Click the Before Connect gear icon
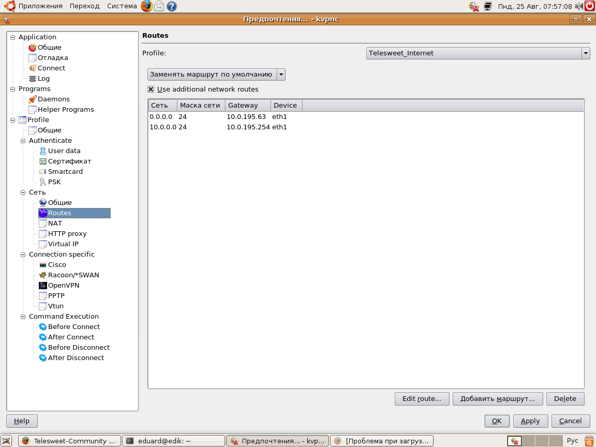 click(x=43, y=327)
